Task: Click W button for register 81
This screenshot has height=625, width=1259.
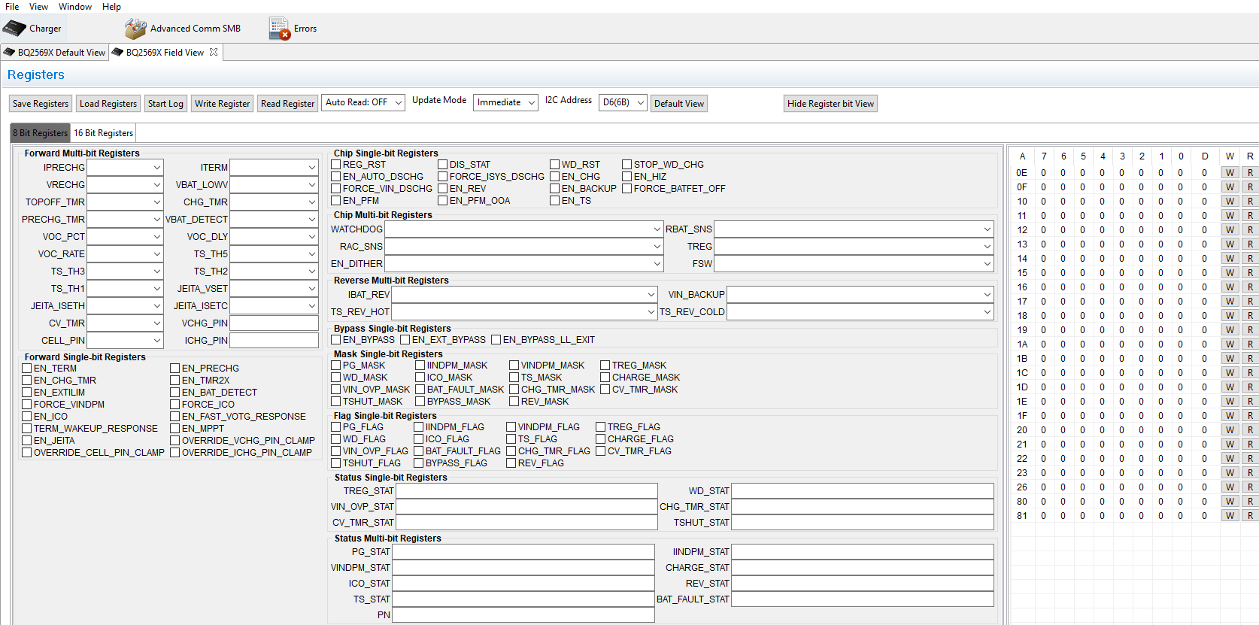Action: (1230, 516)
